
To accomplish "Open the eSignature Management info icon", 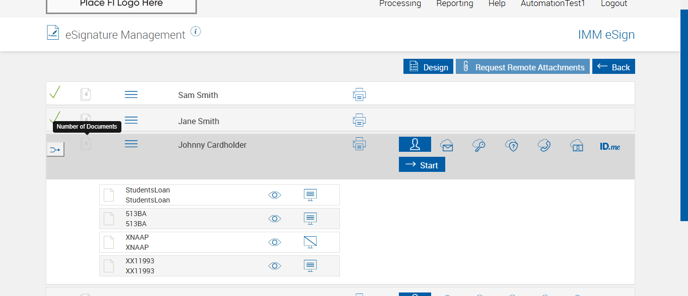I will tap(196, 32).
